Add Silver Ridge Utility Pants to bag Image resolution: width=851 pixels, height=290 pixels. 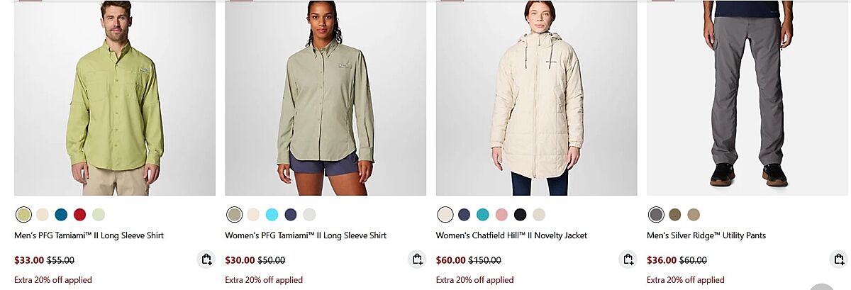tap(839, 260)
